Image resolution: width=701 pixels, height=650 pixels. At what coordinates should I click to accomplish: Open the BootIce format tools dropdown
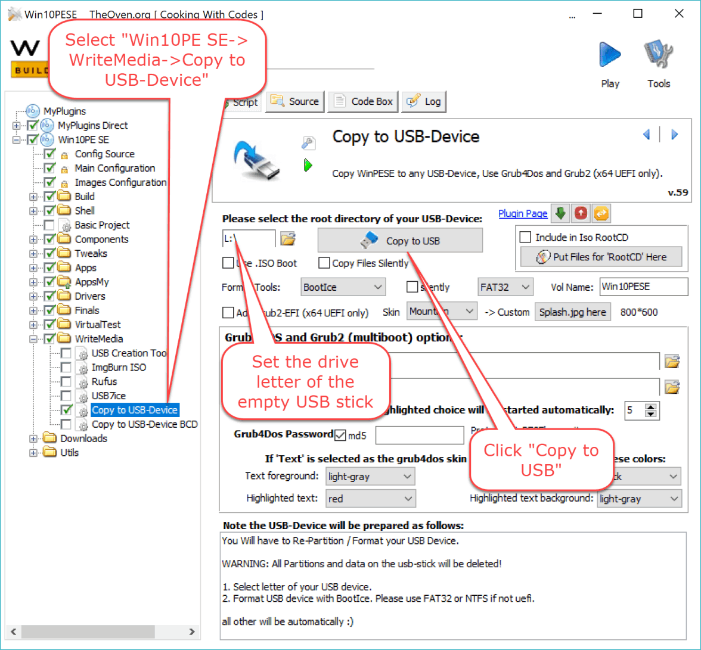pos(343,287)
